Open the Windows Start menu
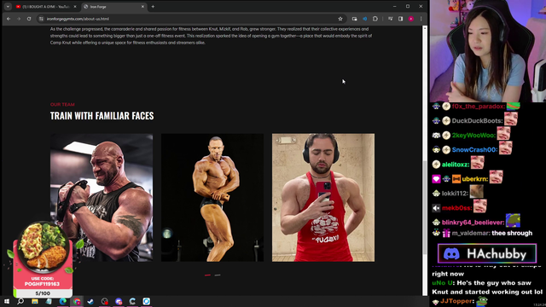The image size is (546, 307). click(x=7, y=301)
